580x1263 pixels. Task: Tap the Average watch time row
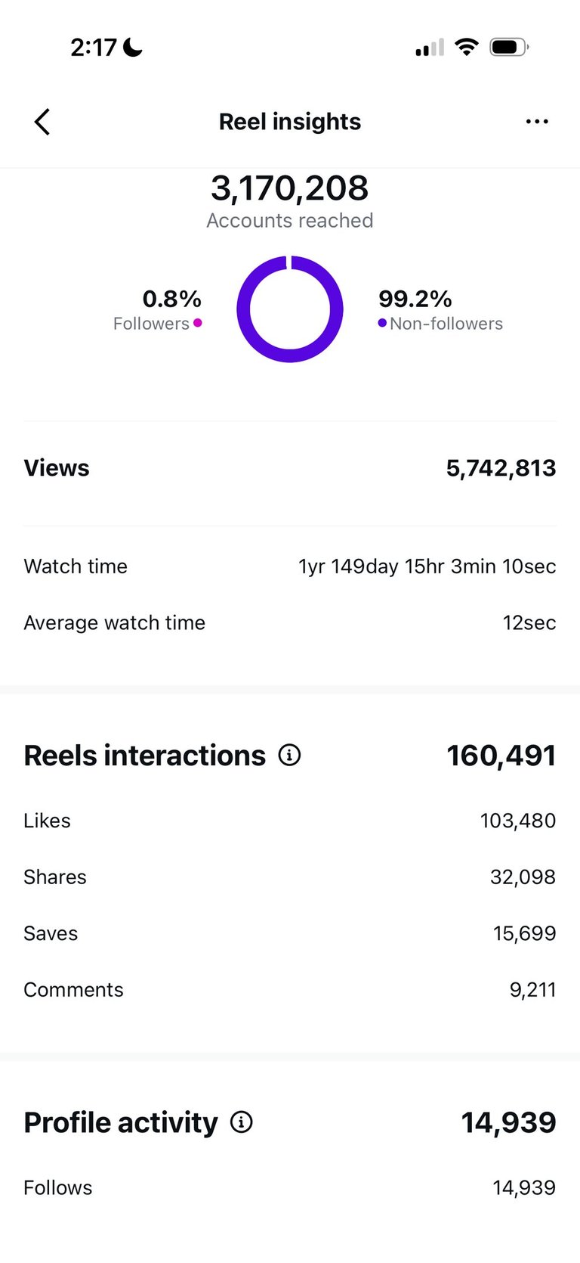click(x=290, y=622)
